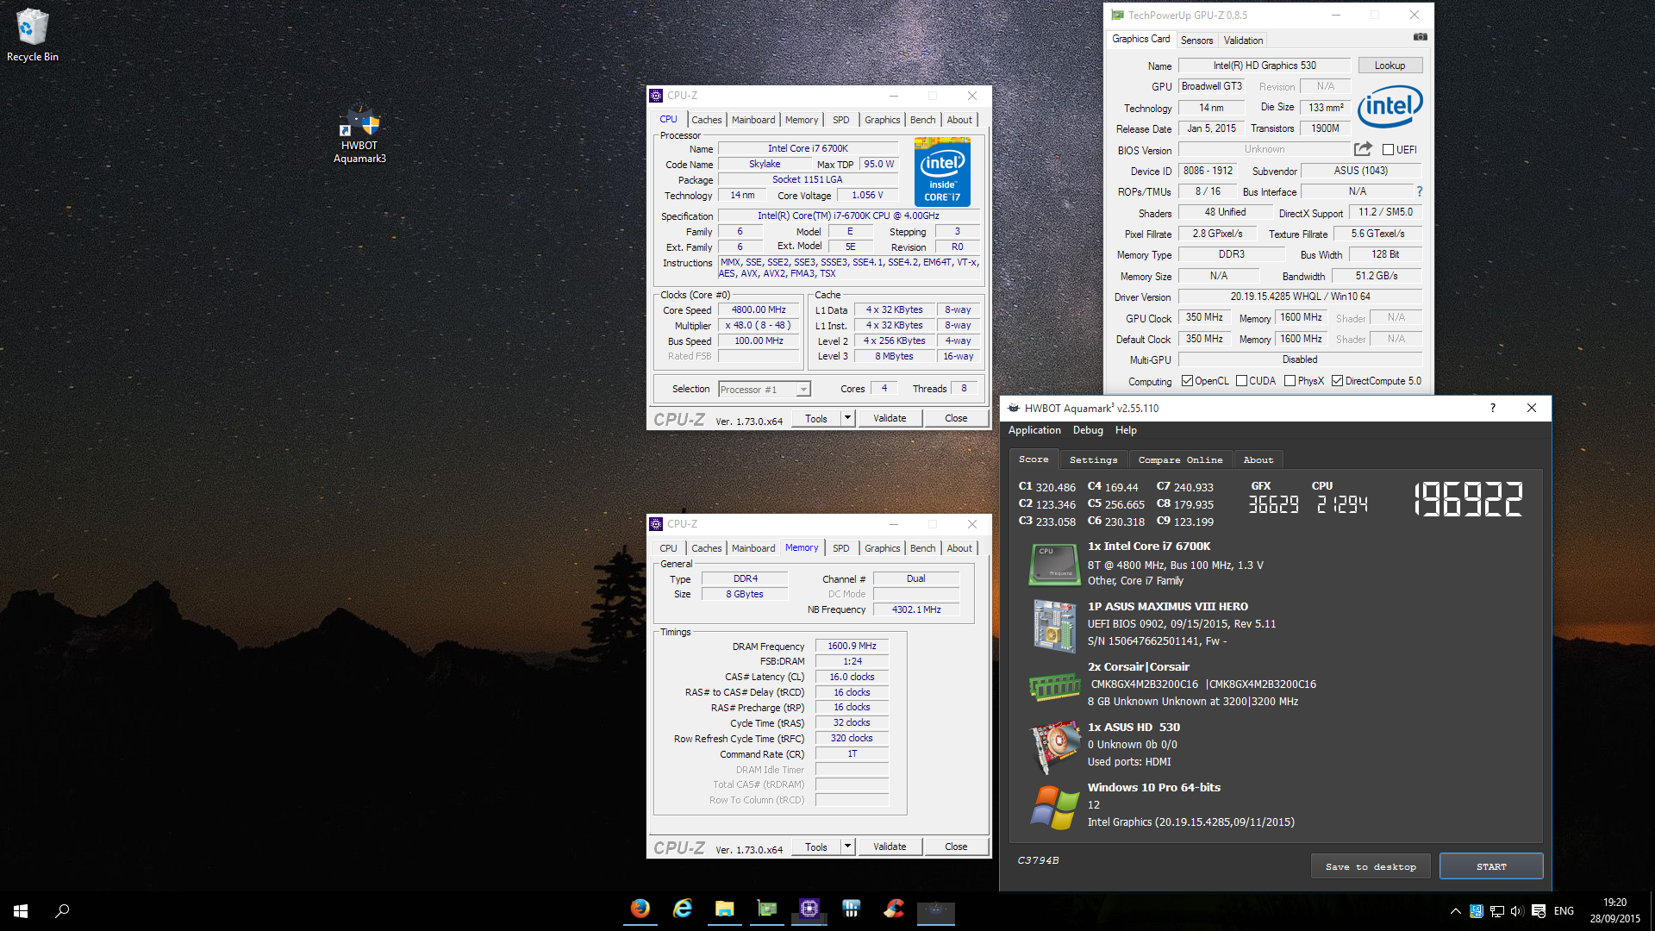Screen dimensions: 1655x931
Task: Open Aquamark Compare Online tab
Action: (x=1180, y=460)
